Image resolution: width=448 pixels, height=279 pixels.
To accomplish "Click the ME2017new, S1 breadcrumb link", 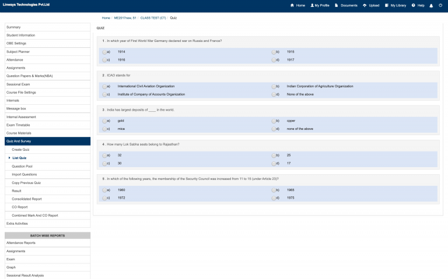I will click(126, 18).
